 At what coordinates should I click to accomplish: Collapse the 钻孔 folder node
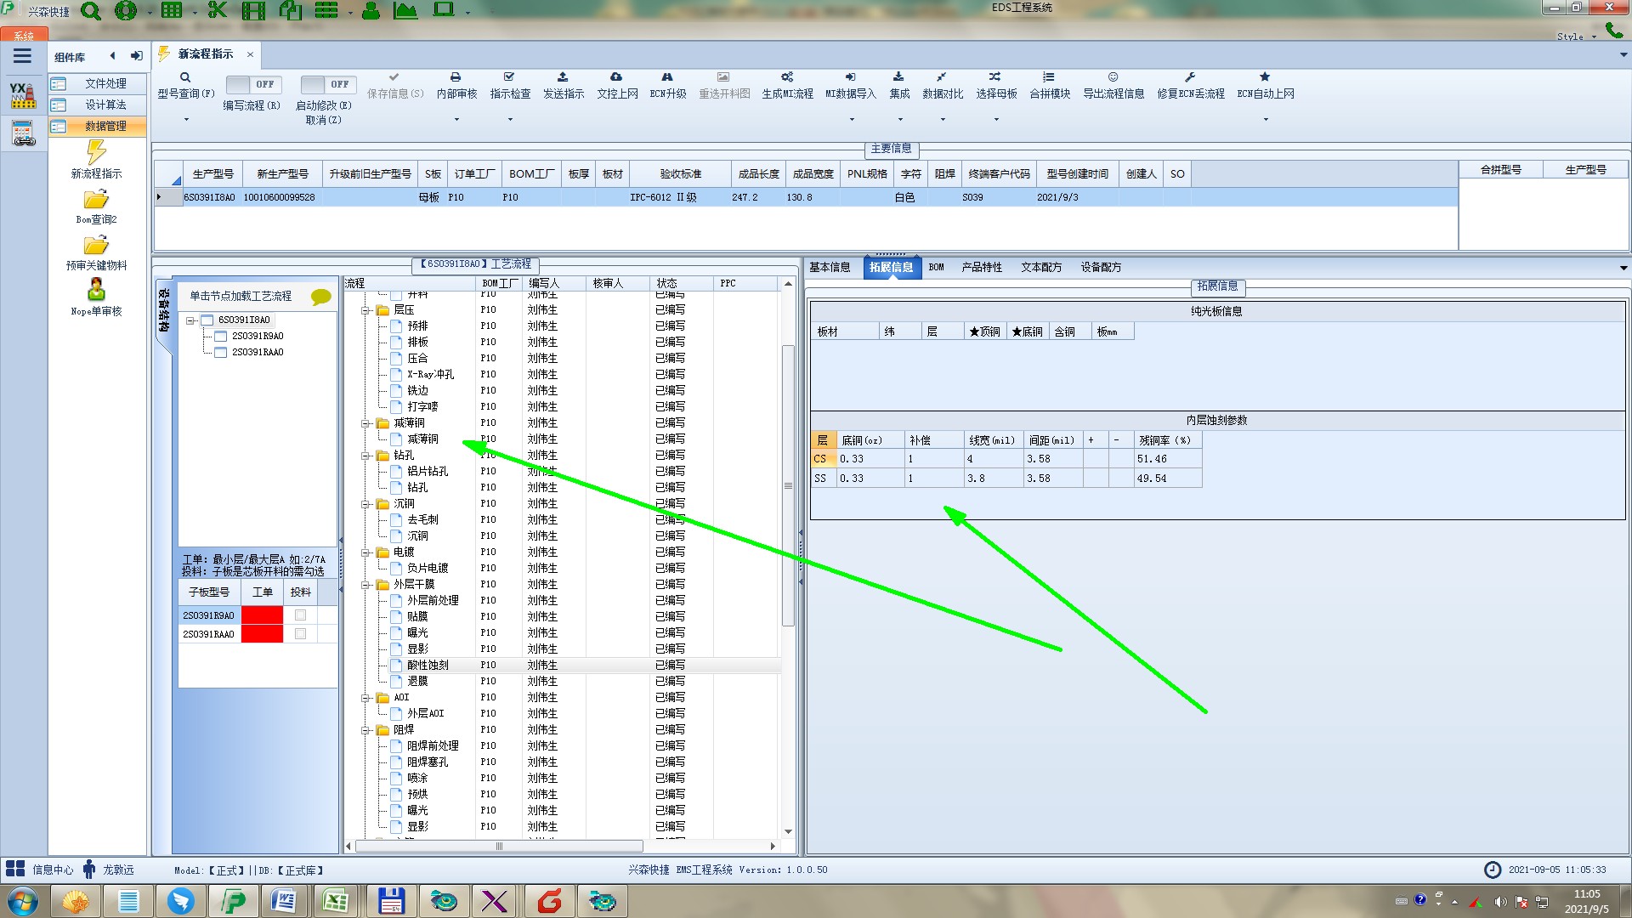pyautogui.click(x=365, y=456)
